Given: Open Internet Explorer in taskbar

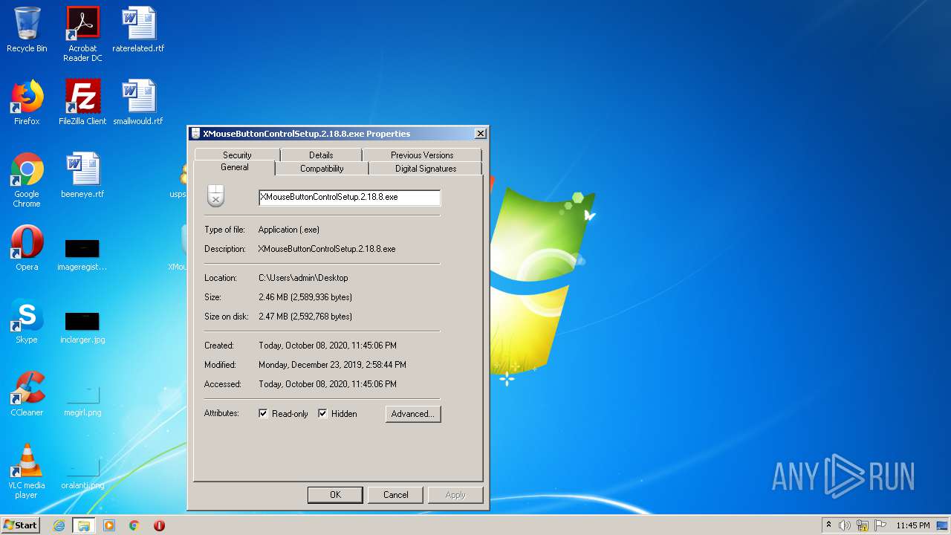Looking at the screenshot, I should (x=59, y=525).
